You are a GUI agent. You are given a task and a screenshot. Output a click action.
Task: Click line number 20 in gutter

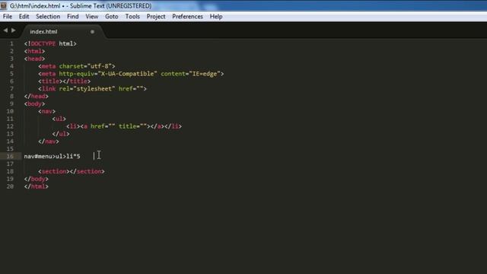point(10,186)
